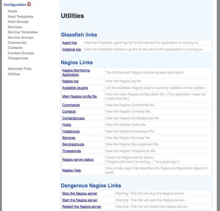Open the Hosts file link in Nagios Links
The width and height of the screenshot is (220, 211).
click(x=67, y=125)
